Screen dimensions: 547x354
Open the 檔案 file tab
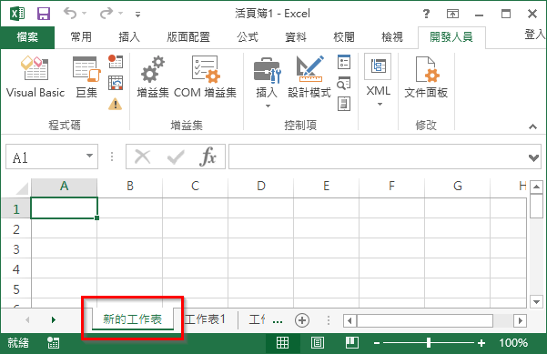point(27,37)
